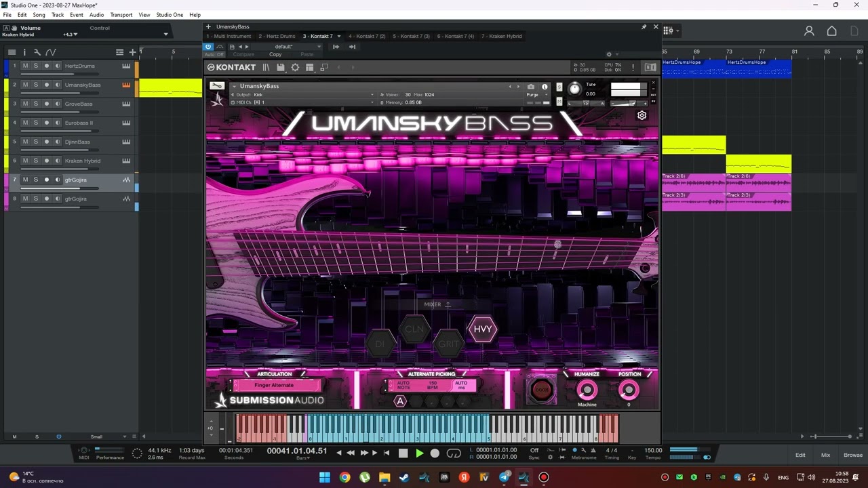The height and width of the screenshot is (488, 868).
Task: Start playback with green play button
Action: (x=419, y=453)
